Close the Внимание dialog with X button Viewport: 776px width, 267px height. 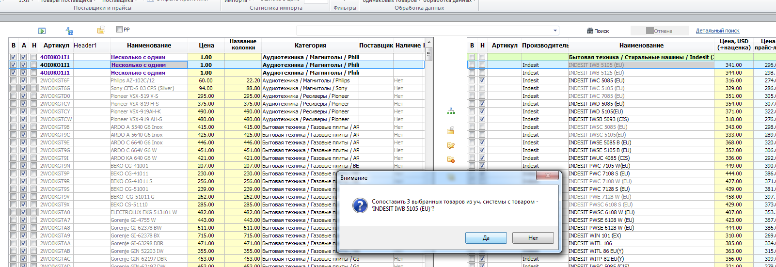[548, 175]
